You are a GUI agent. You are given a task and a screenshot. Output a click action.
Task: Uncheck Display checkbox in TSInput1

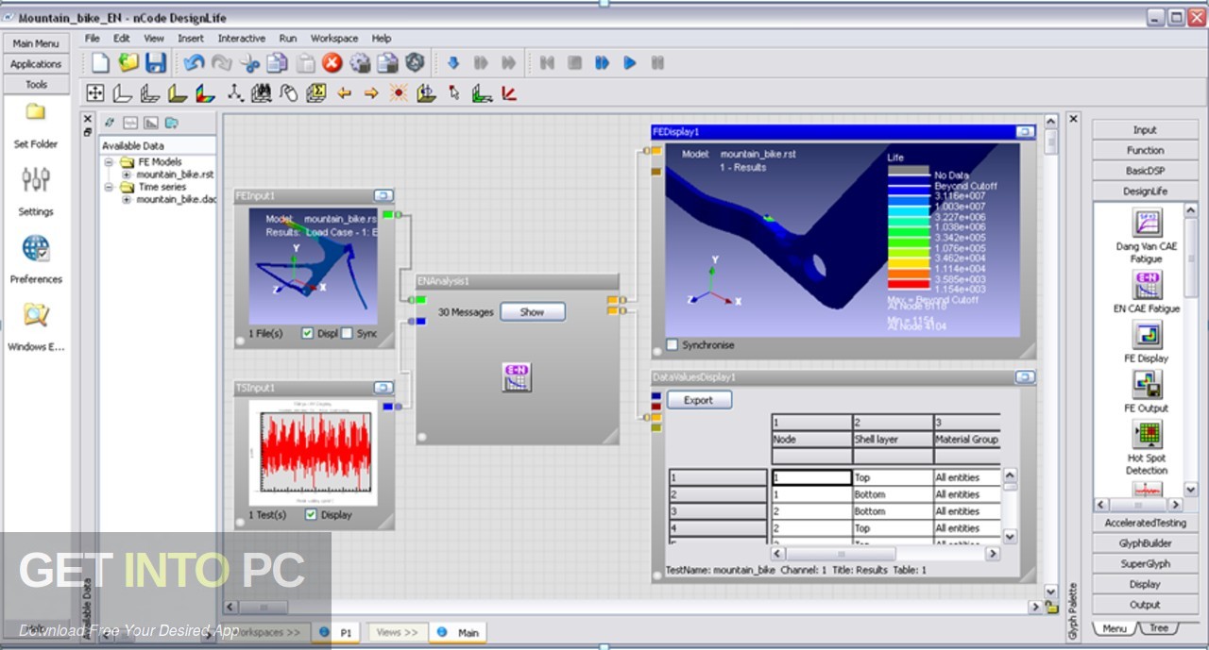click(x=311, y=515)
